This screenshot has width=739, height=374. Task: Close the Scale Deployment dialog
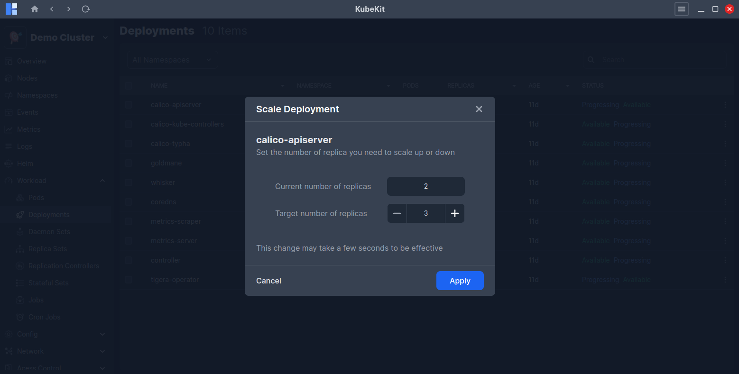pos(479,109)
